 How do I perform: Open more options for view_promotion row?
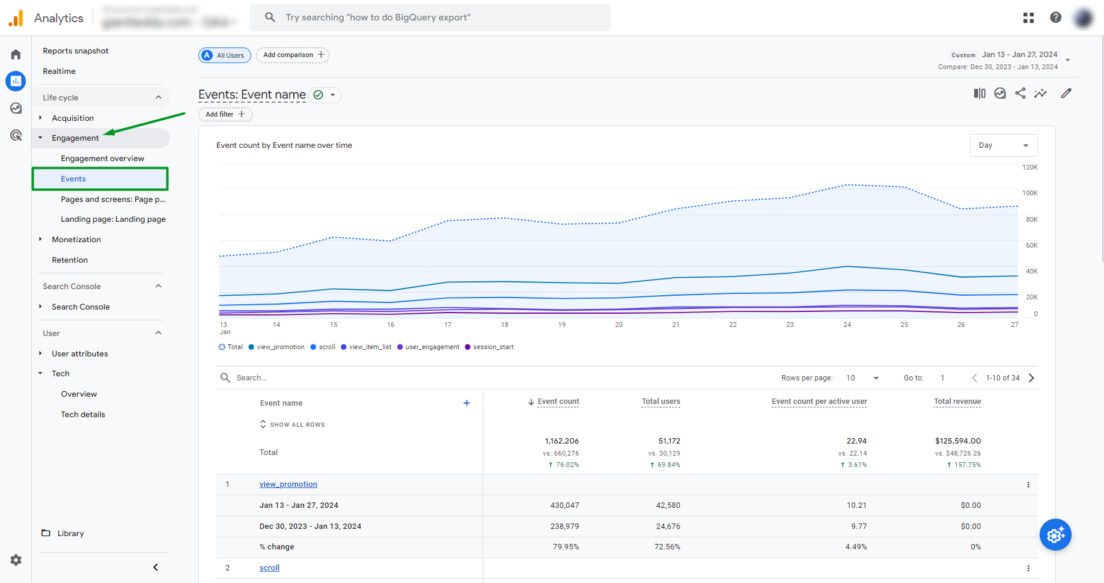pos(1028,485)
